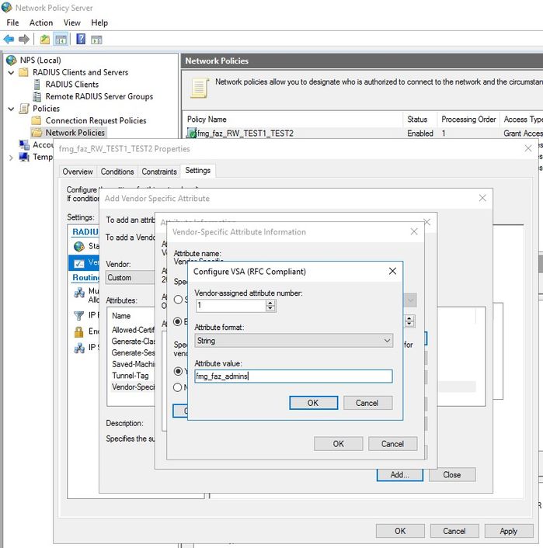This screenshot has height=548, width=543.
Task: Click the Up One Level folder icon
Action: [x=45, y=40]
